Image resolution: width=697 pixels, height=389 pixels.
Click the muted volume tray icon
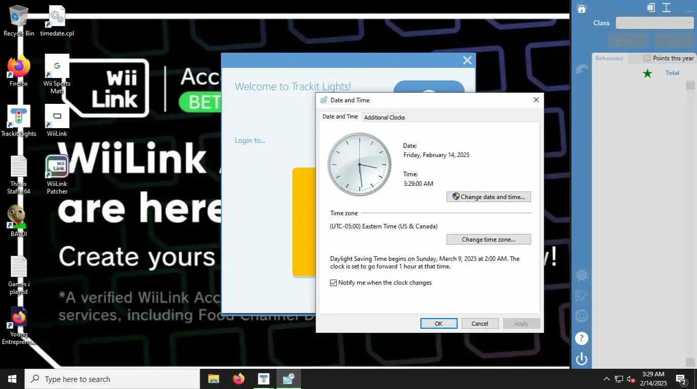click(631, 379)
